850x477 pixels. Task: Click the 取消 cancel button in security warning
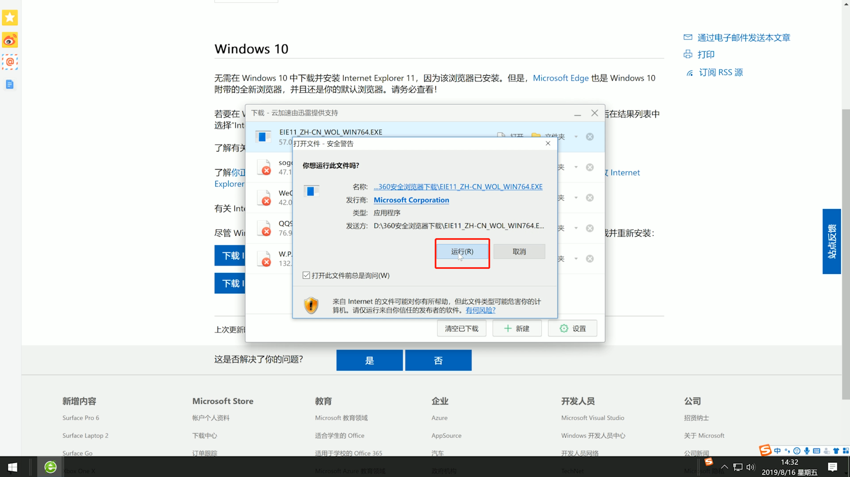(519, 252)
